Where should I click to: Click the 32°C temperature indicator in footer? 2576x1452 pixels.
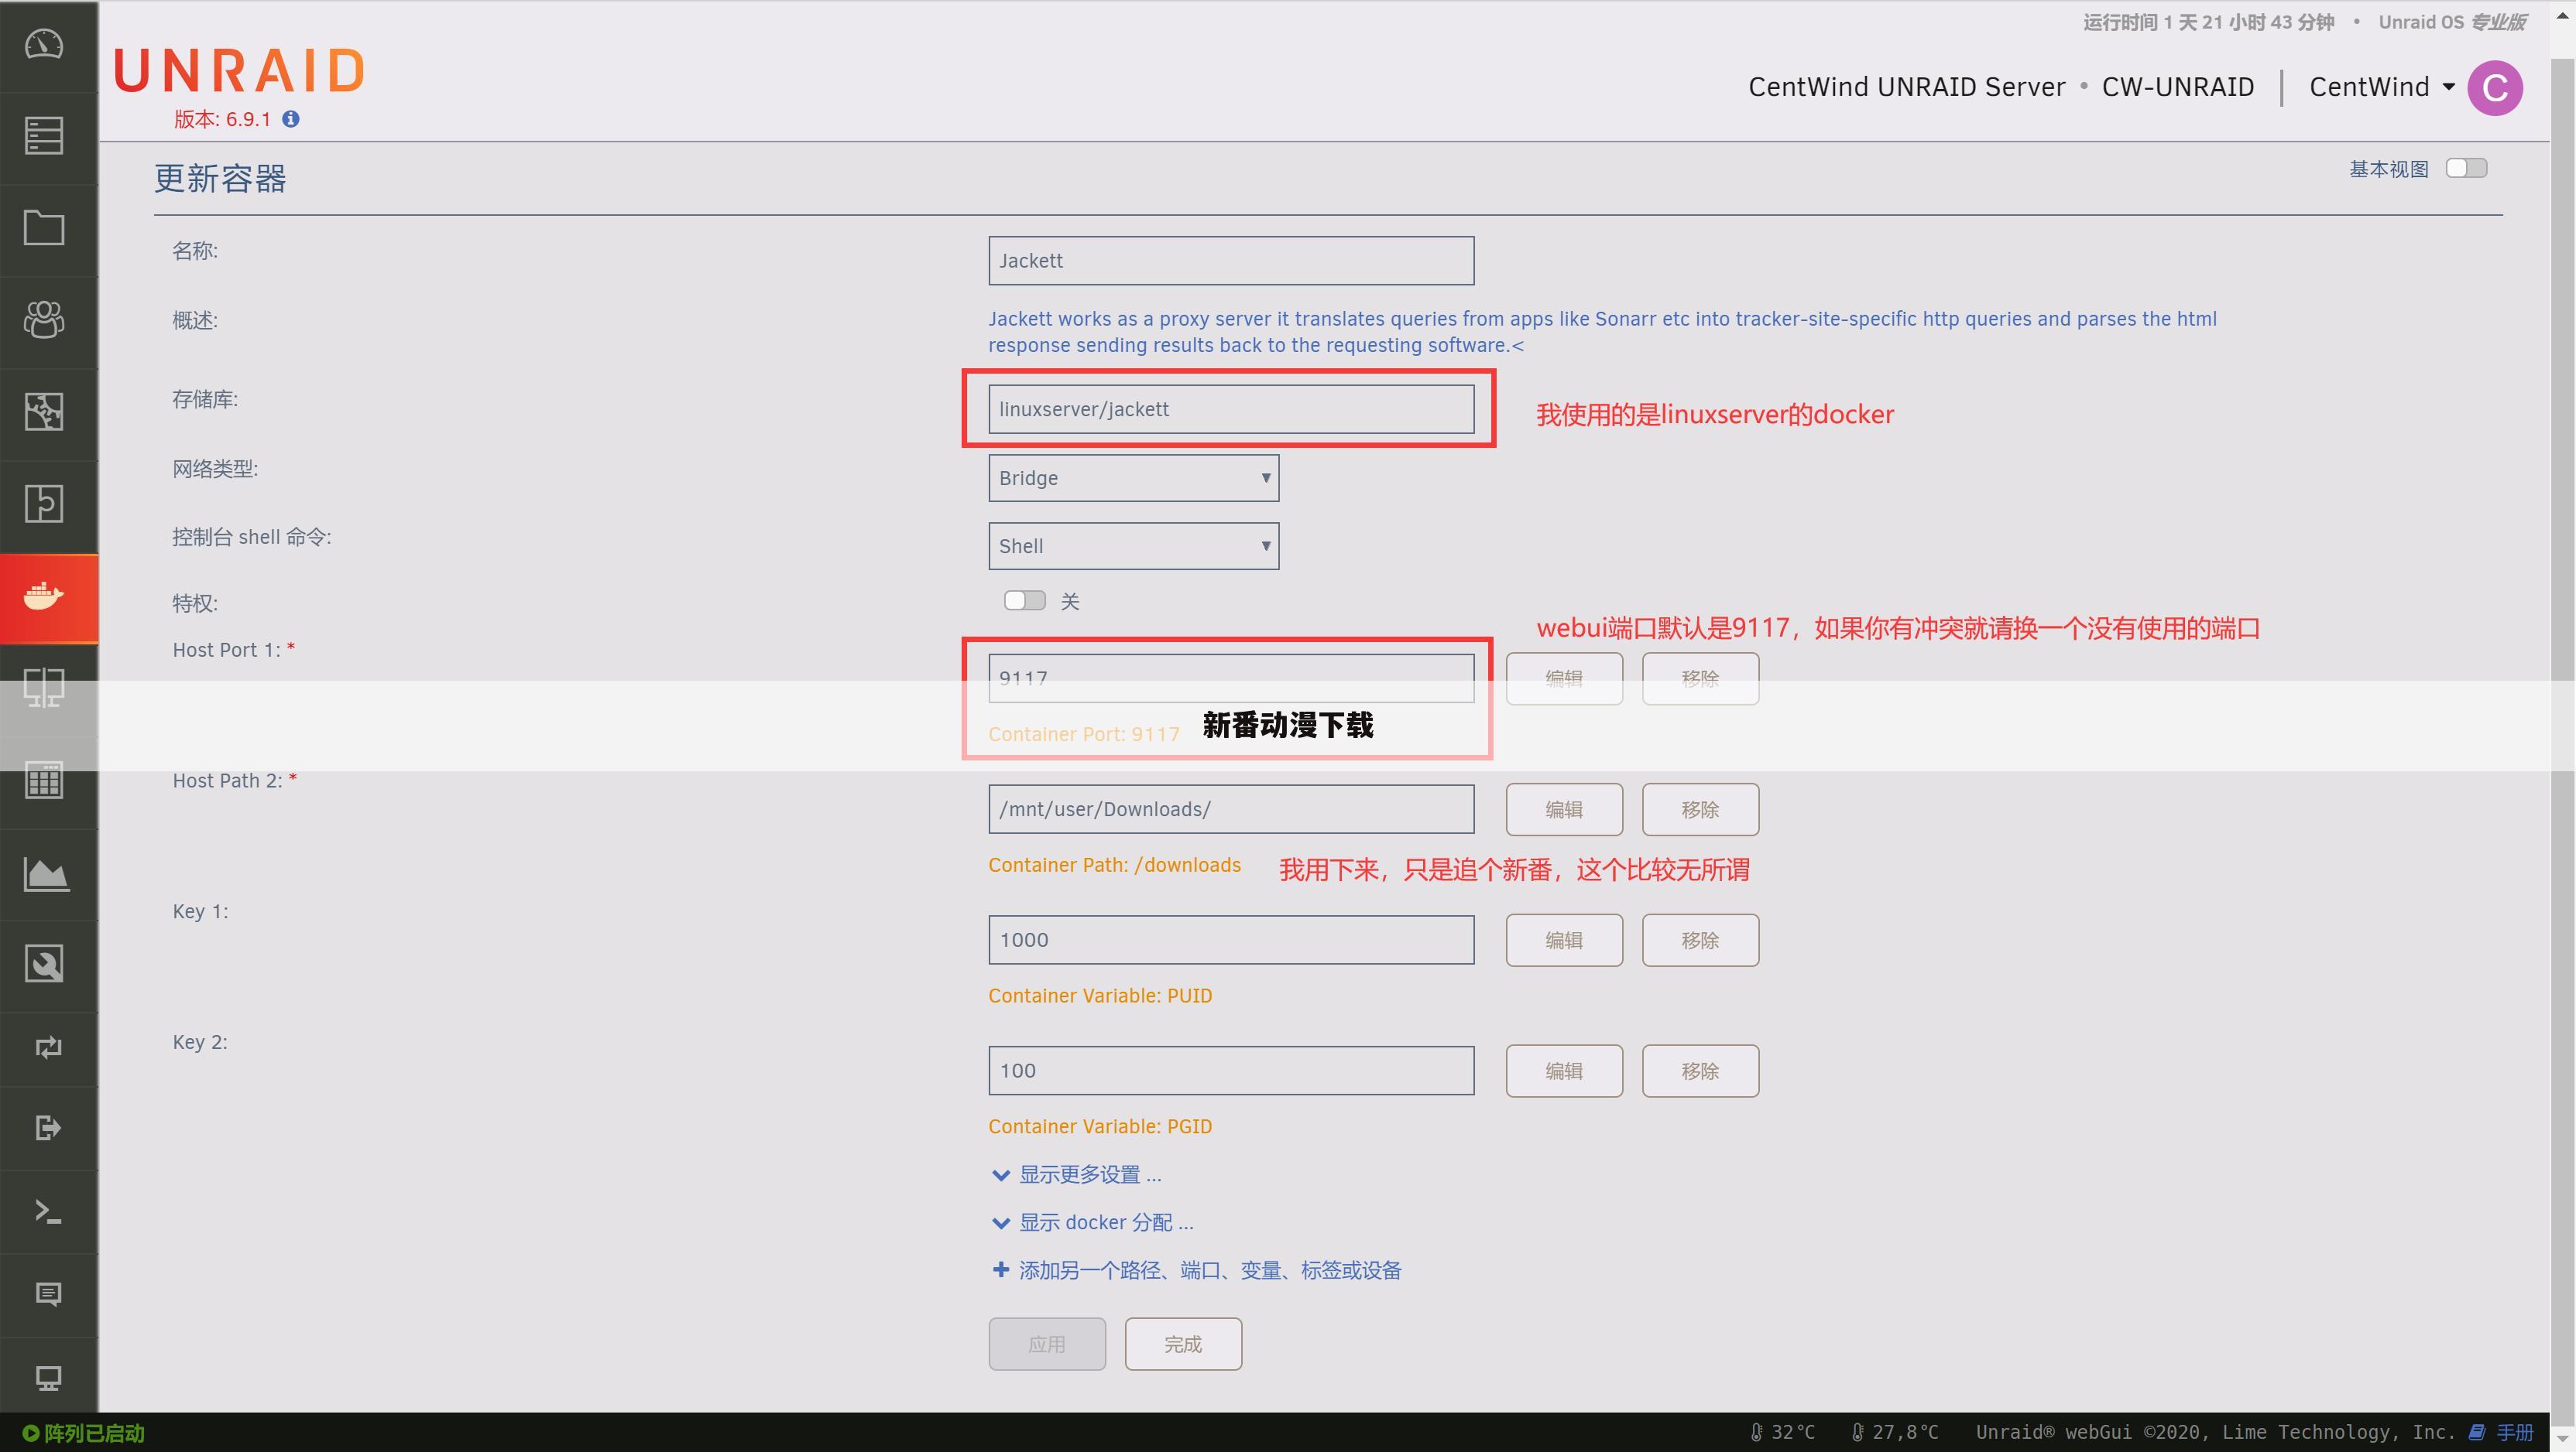pyautogui.click(x=1782, y=1432)
